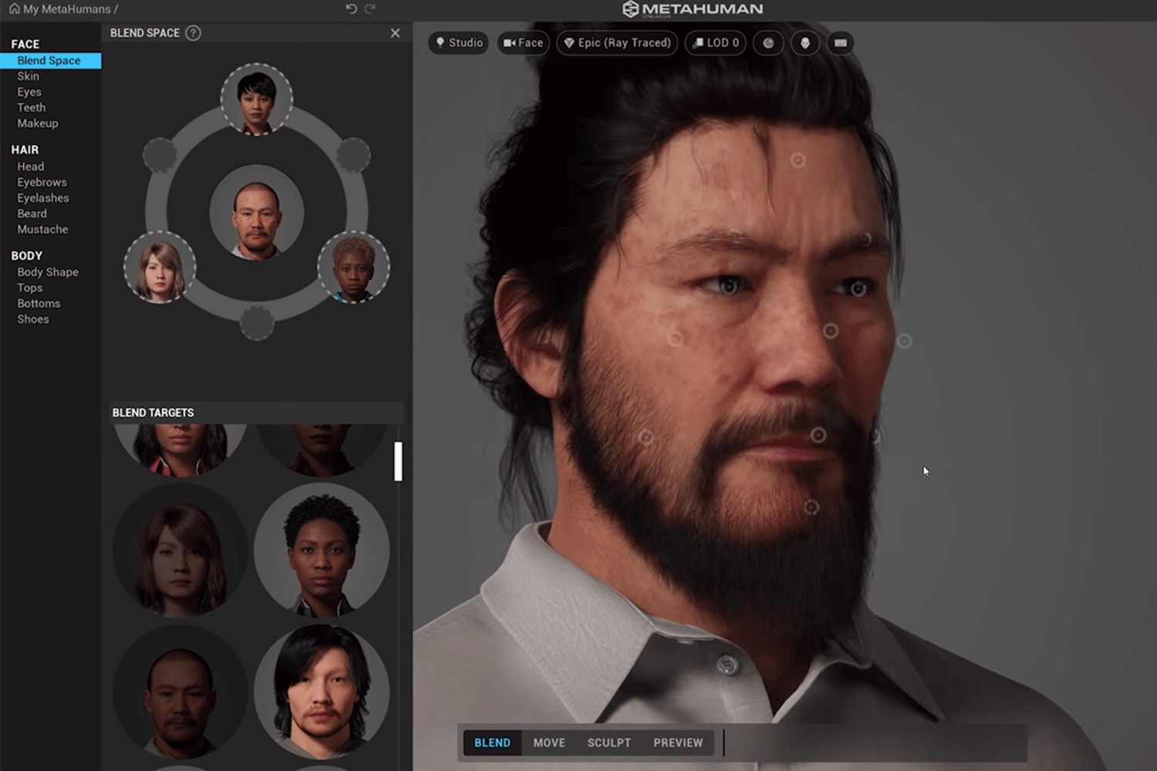This screenshot has height=771, width=1157.
Task: Click the redo arrow in the title bar
Action: 370,8
